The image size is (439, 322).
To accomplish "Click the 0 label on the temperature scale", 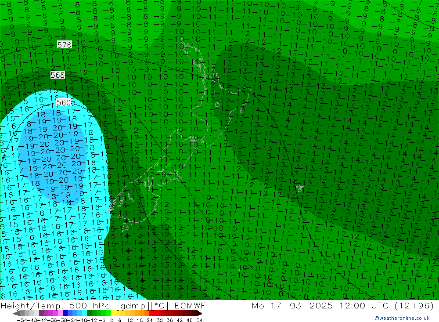I will pyautogui.click(x=112, y=320).
